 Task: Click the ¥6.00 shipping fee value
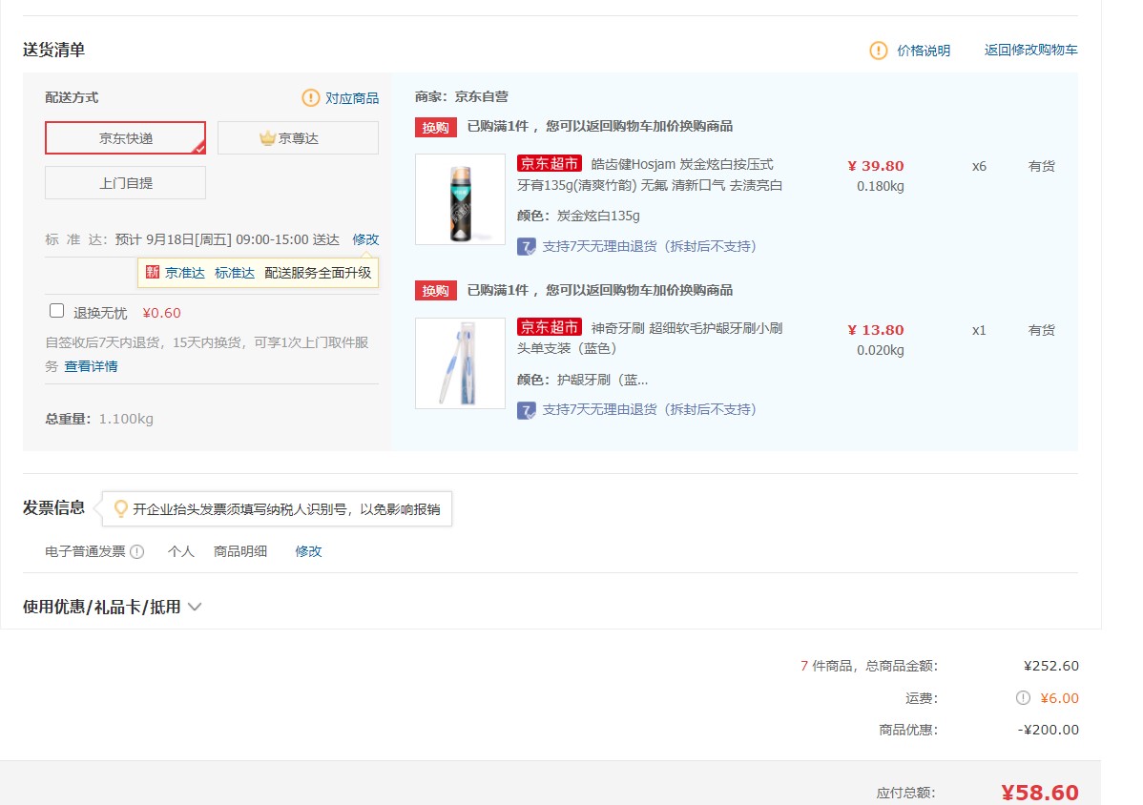[1059, 698]
